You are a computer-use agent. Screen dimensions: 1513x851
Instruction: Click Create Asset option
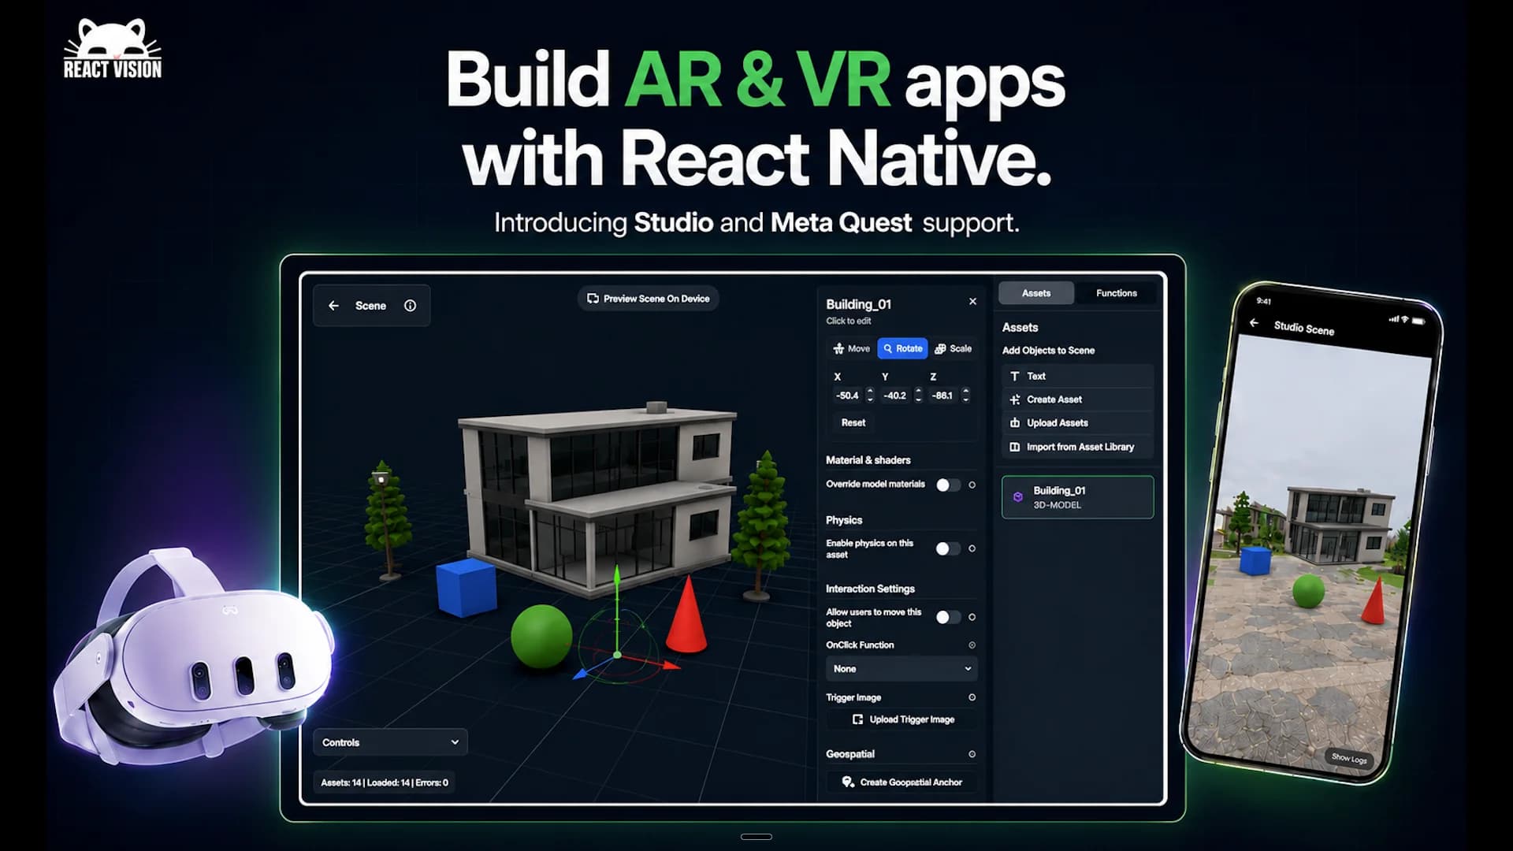click(1077, 399)
